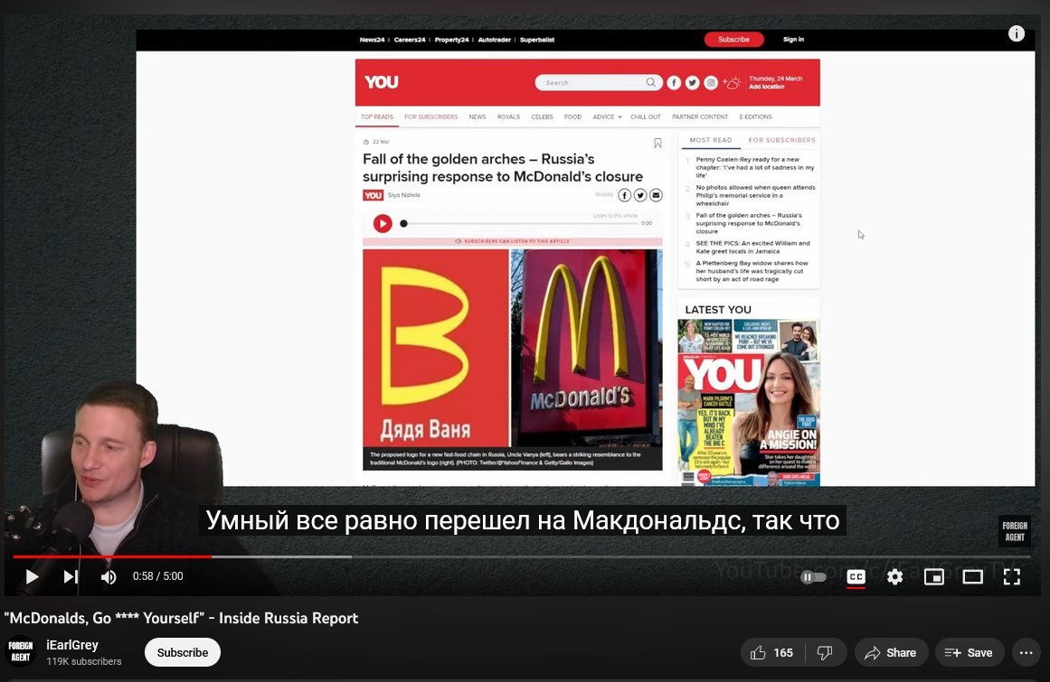Open the Autotrader link
This screenshot has height=682, width=1050.
(494, 40)
